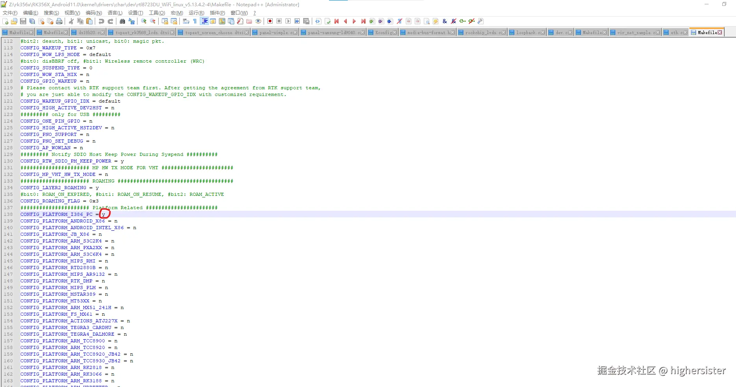Toggle the indent guide button

(204, 21)
